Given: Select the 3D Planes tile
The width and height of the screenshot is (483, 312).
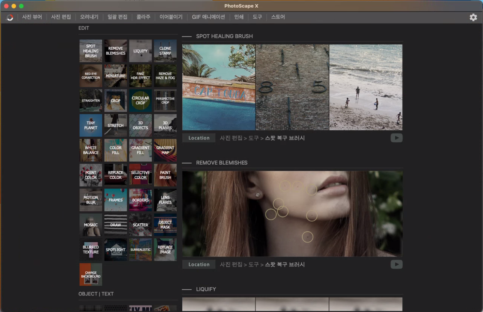Looking at the screenshot, I should tap(165, 125).
